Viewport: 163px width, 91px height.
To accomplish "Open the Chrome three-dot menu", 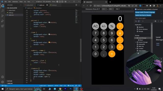I will point(161,6).
